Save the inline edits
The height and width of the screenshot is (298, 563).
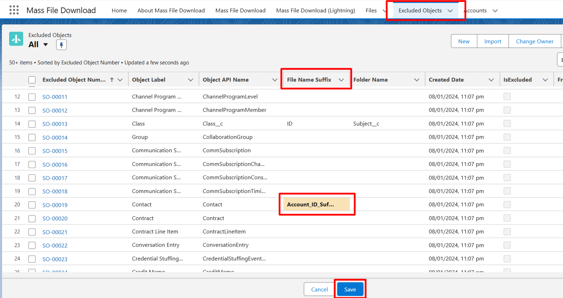tap(350, 289)
